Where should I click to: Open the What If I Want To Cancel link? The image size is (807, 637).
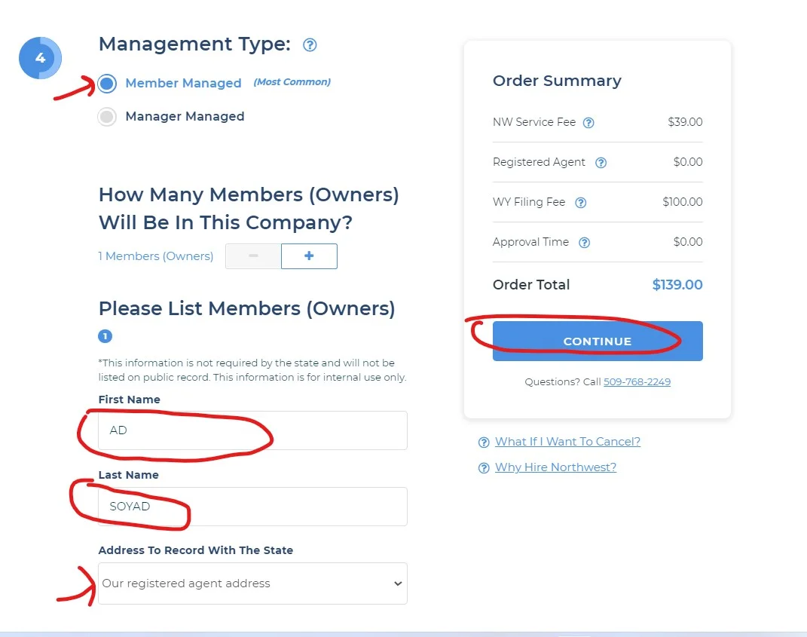tap(567, 442)
